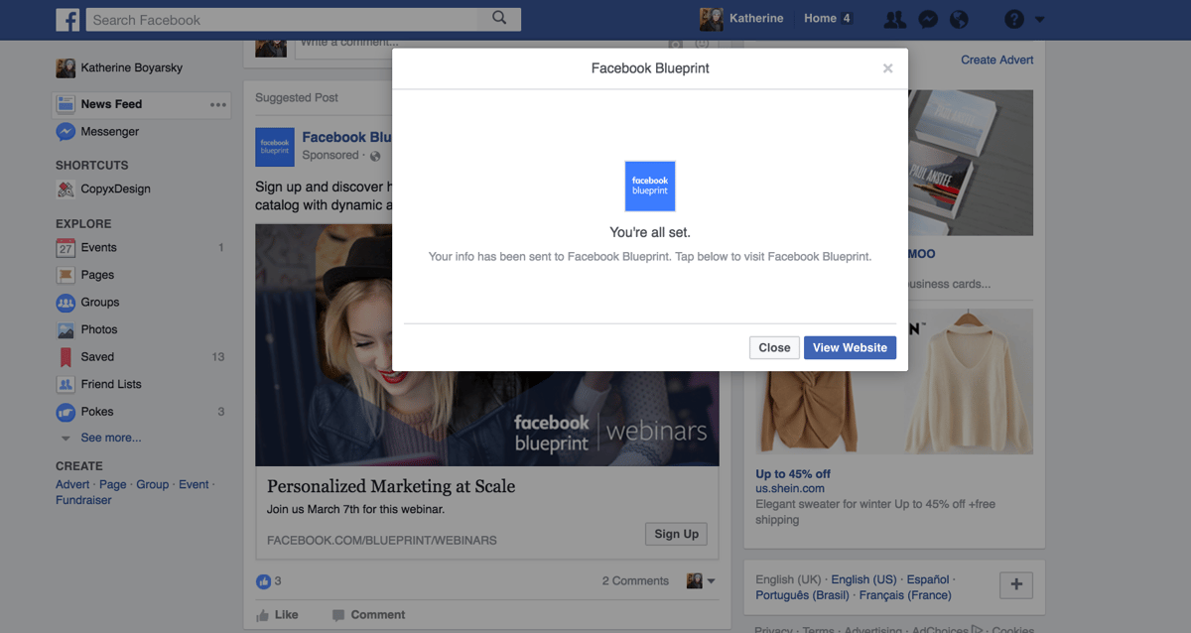Click Sign Up on the webinar ad
The width and height of the screenshot is (1191, 633).
[x=676, y=534]
